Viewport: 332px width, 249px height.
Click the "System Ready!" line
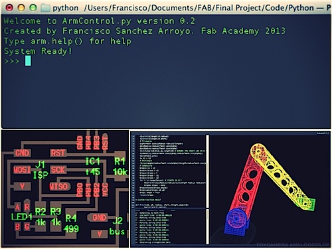[38, 51]
